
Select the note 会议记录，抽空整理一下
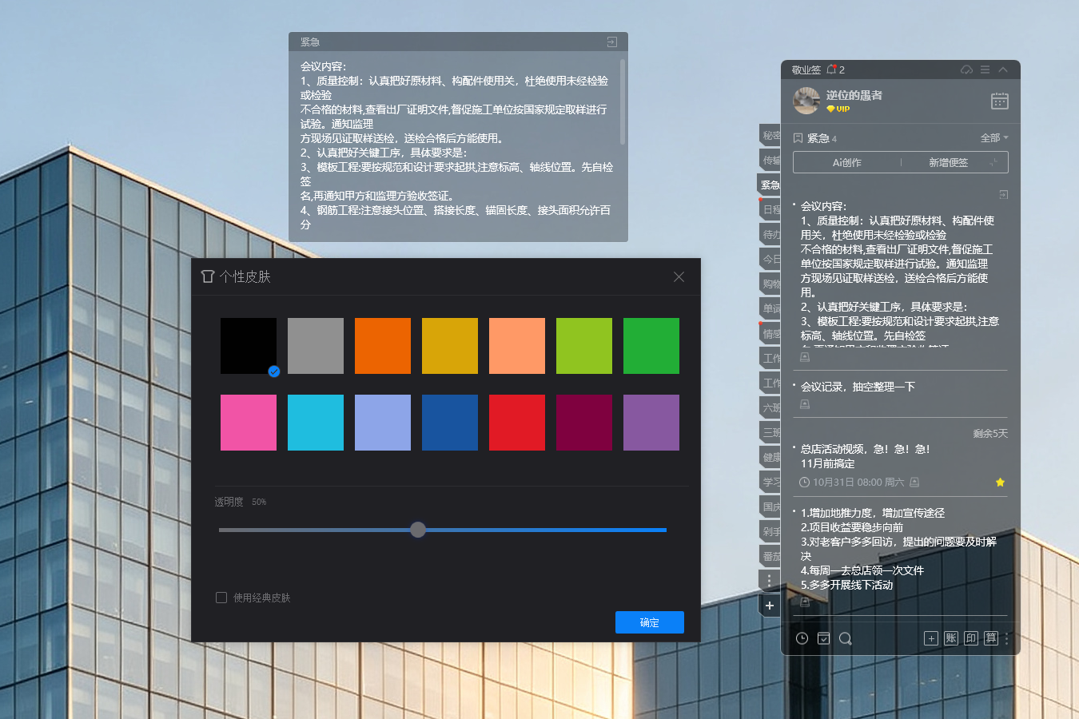point(858,387)
